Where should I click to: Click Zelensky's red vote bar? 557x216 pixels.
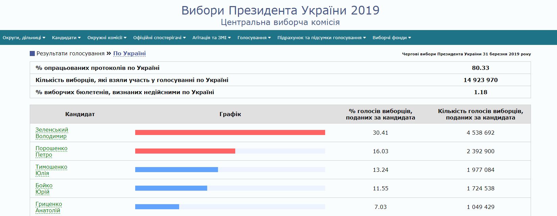coord(230,133)
